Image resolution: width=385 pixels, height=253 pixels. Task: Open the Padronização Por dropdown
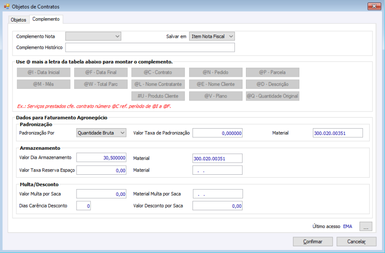(101, 133)
